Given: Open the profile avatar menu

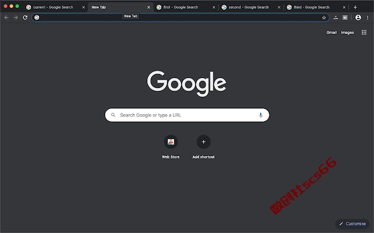Looking at the screenshot, I should 358,17.
